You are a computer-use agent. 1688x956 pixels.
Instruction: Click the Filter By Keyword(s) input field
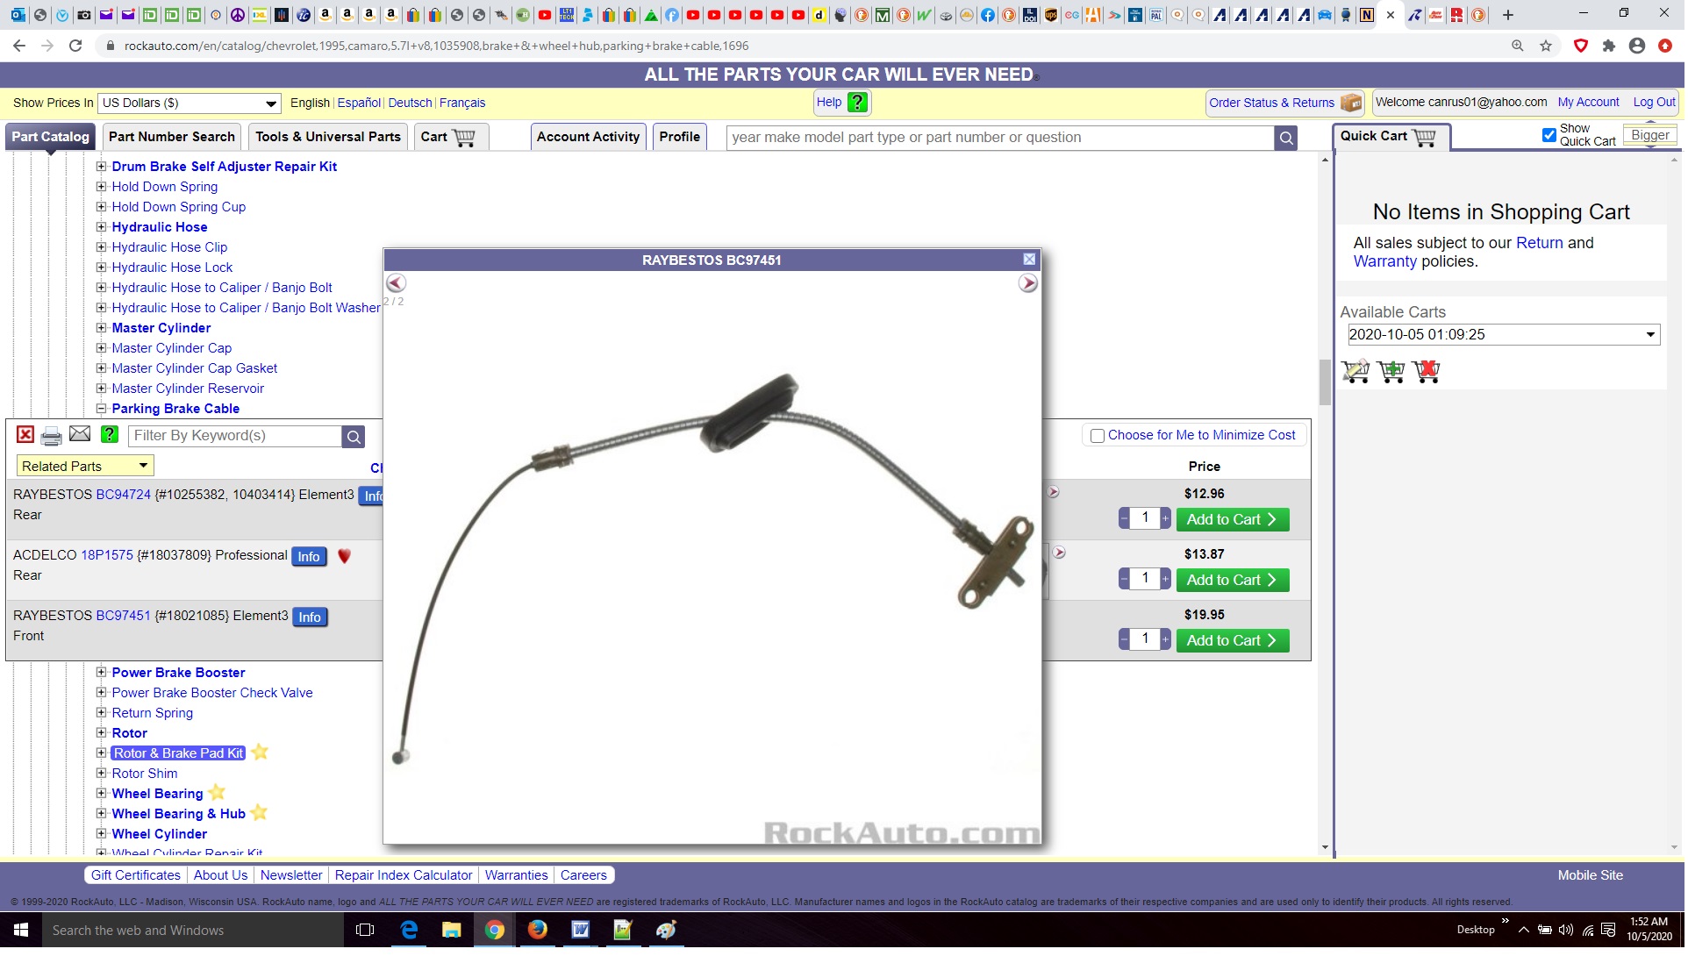pos(237,437)
